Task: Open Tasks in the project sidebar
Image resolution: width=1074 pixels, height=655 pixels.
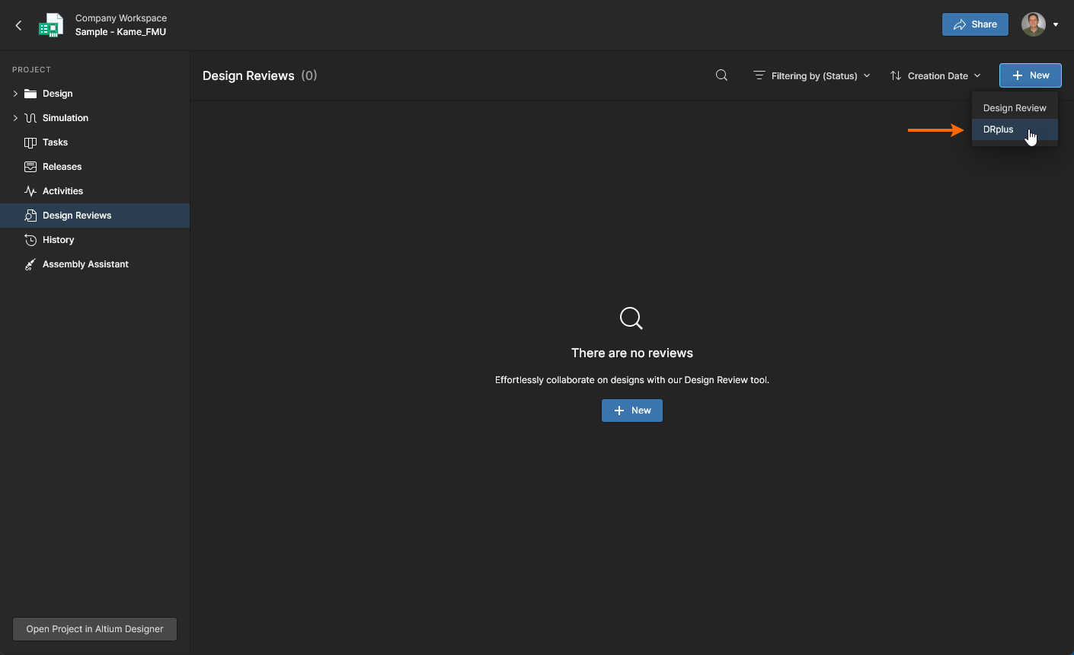Action: [94, 142]
